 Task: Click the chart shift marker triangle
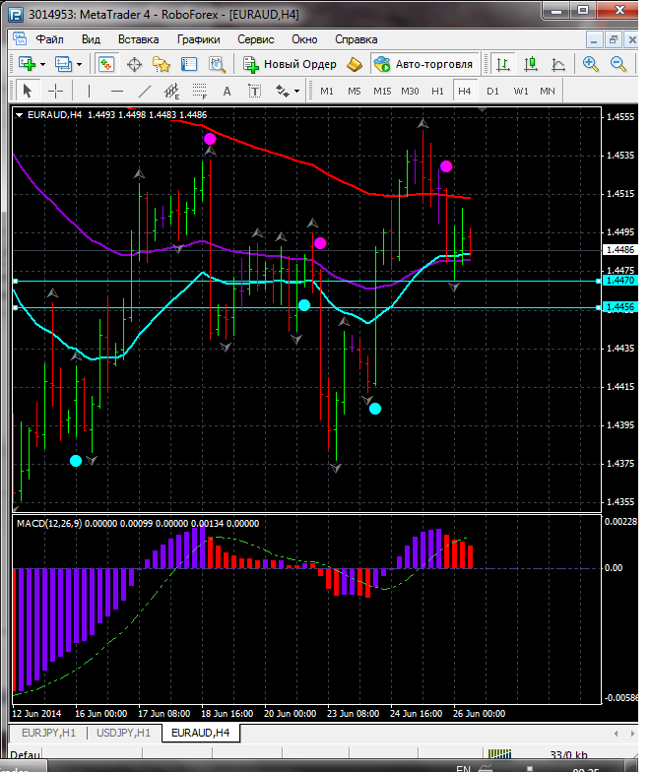pyautogui.click(x=483, y=110)
